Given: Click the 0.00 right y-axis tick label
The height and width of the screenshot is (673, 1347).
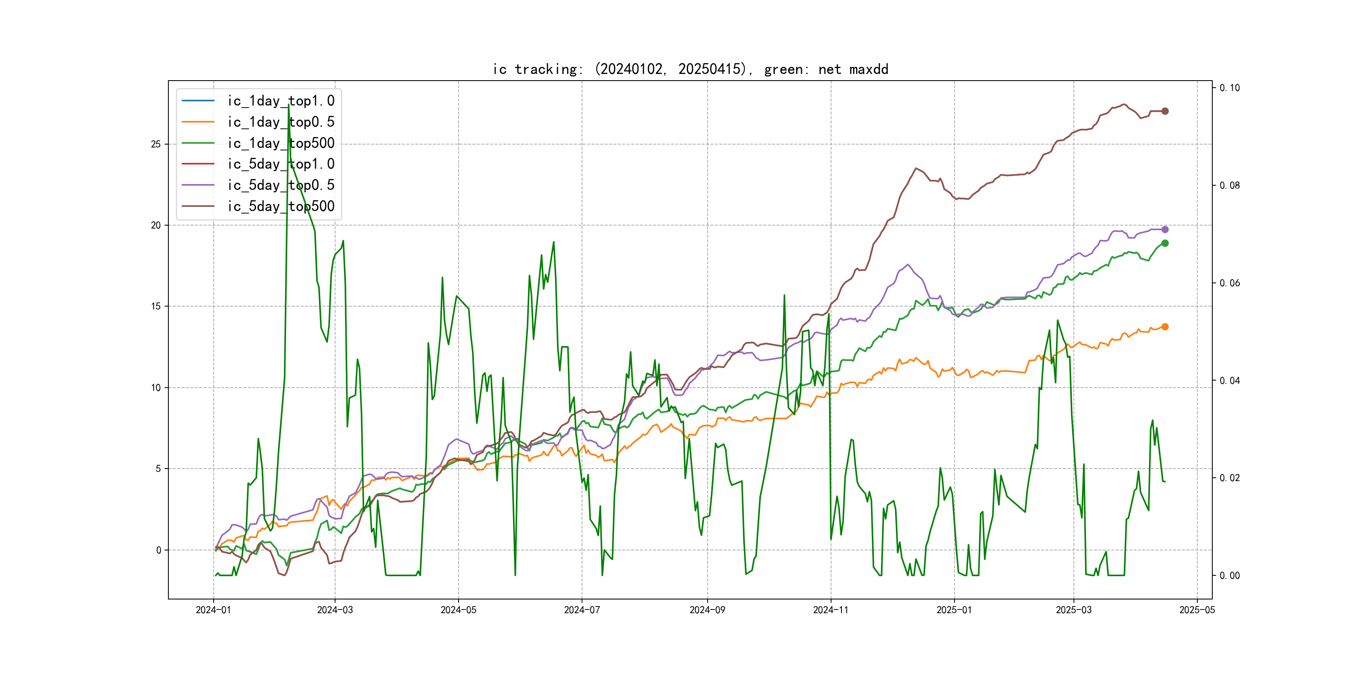Looking at the screenshot, I should (x=1229, y=576).
